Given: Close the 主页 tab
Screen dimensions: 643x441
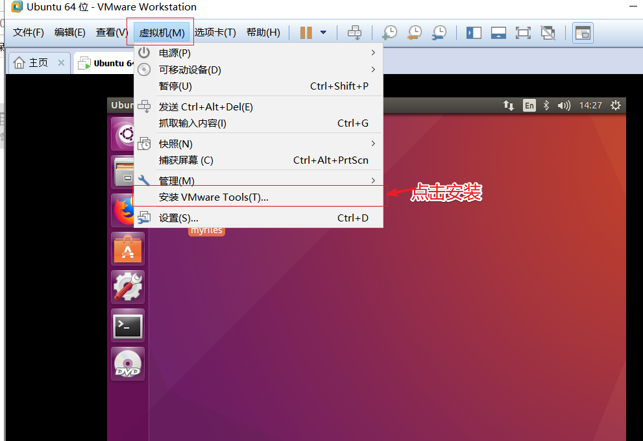Looking at the screenshot, I should 61,63.
